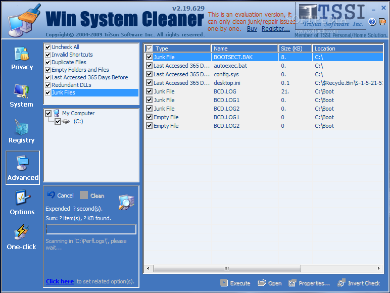Click the C: drive disk icon
390x293 pixels.
coord(66,121)
